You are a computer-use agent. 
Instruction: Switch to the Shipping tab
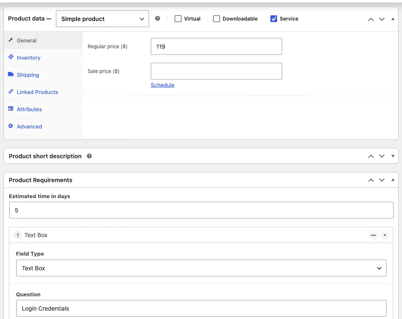coord(43,75)
